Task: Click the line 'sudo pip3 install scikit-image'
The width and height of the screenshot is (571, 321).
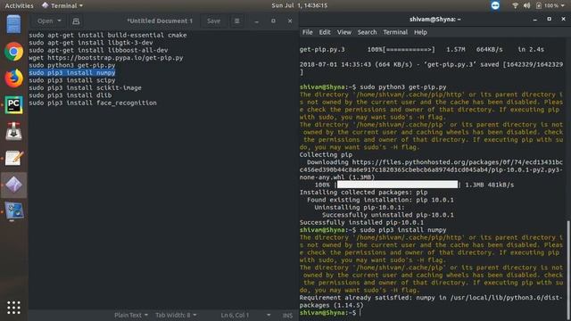Action: tap(86, 87)
